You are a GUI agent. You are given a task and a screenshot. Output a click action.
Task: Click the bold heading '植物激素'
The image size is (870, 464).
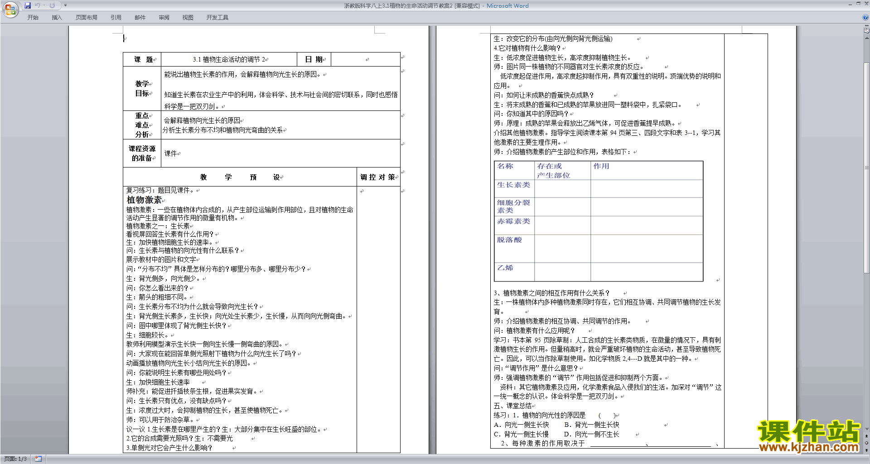point(144,200)
